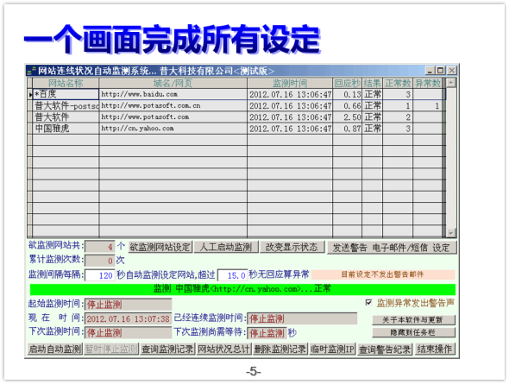Click the 隐藏到任务栏 button
Screen dimensions: 509x384
413,332
